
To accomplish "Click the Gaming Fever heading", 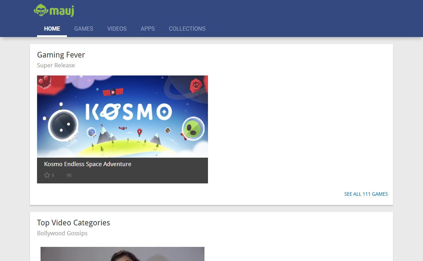I will (61, 55).
